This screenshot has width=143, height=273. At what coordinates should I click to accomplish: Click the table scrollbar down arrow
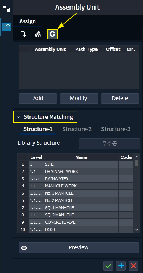[137, 230]
